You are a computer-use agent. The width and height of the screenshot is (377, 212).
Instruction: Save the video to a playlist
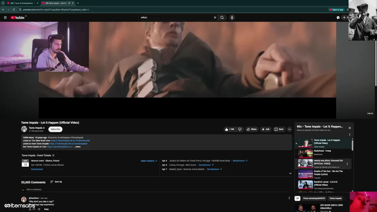[279, 129]
